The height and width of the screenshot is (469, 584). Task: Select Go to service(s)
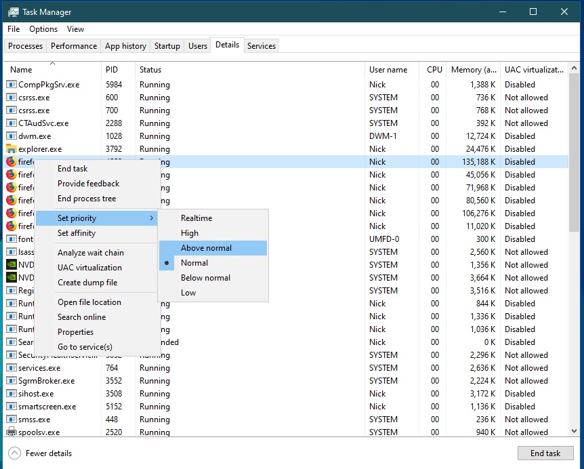[97, 347]
